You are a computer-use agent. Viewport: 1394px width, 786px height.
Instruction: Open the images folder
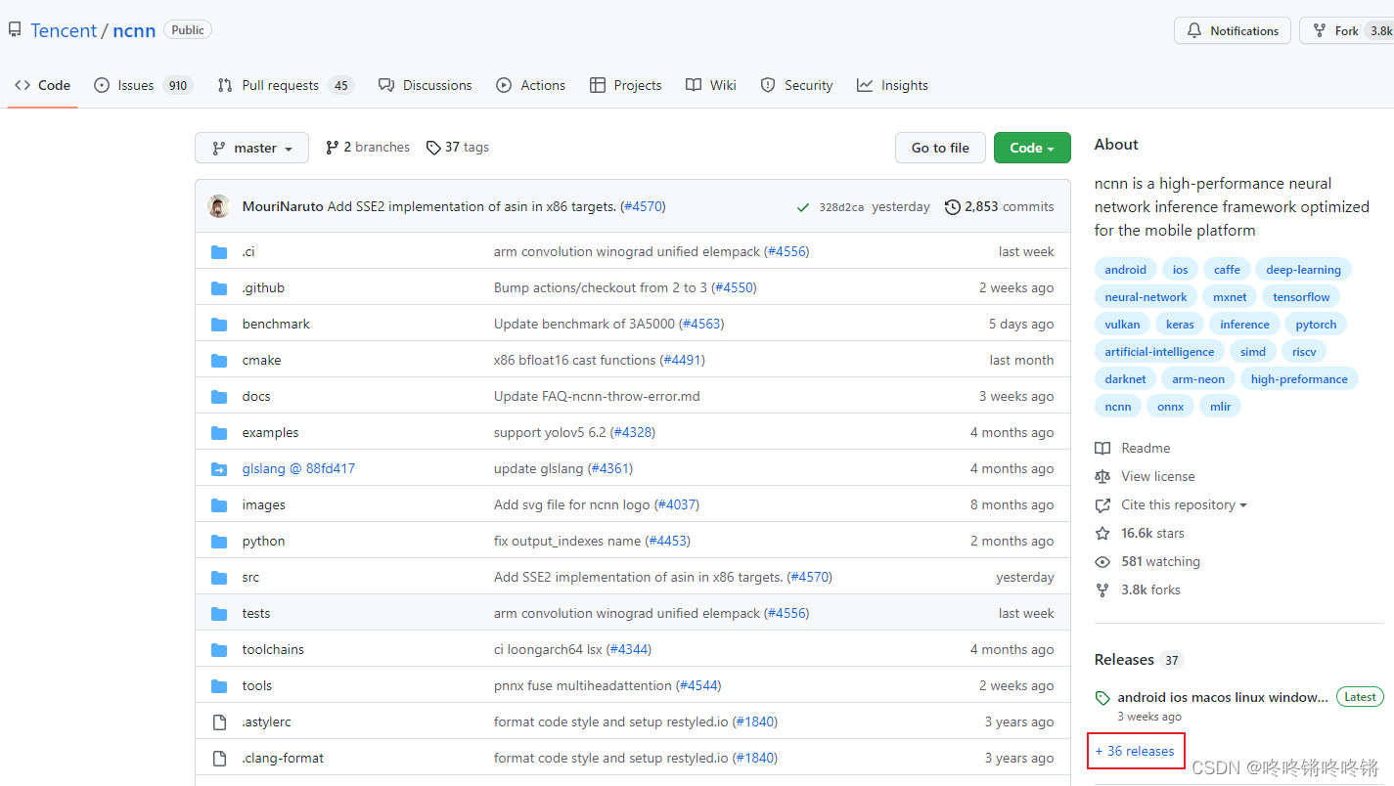click(x=264, y=504)
